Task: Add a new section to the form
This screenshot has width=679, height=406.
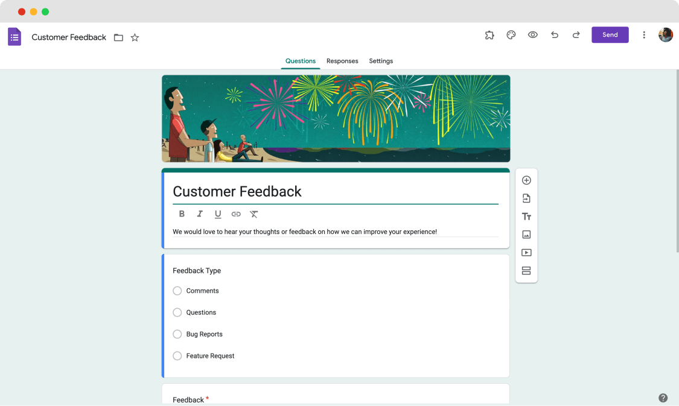Action: (526, 270)
